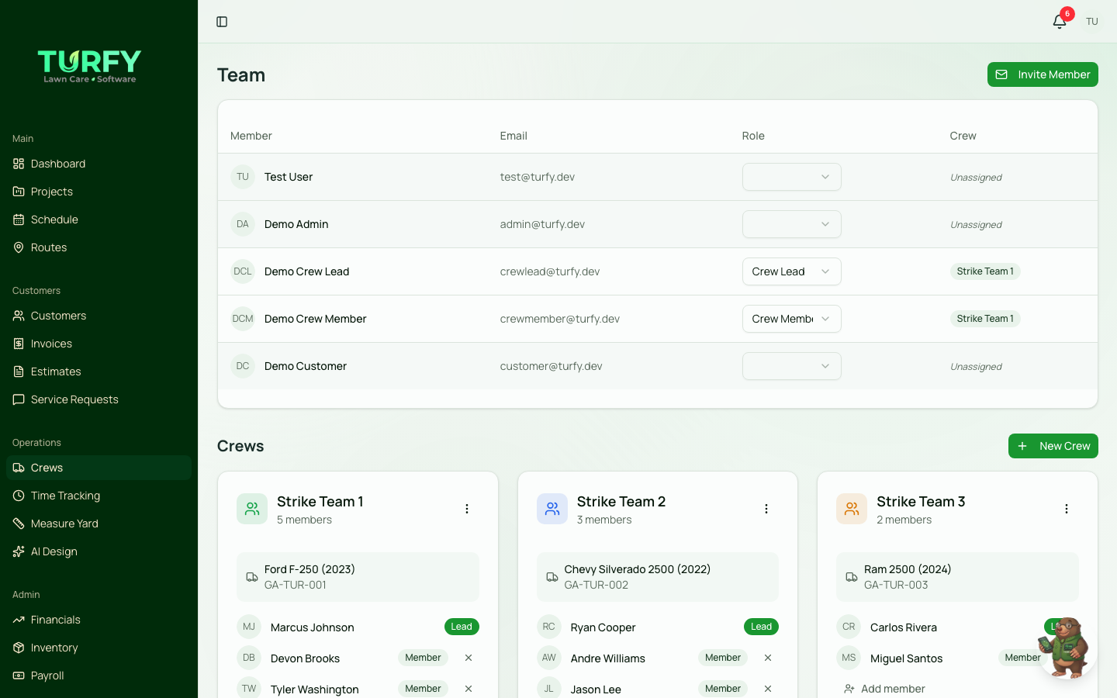Open the Strike Team 3 options menu
This screenshot has width=1117, height=698.
coord(1067,509)
